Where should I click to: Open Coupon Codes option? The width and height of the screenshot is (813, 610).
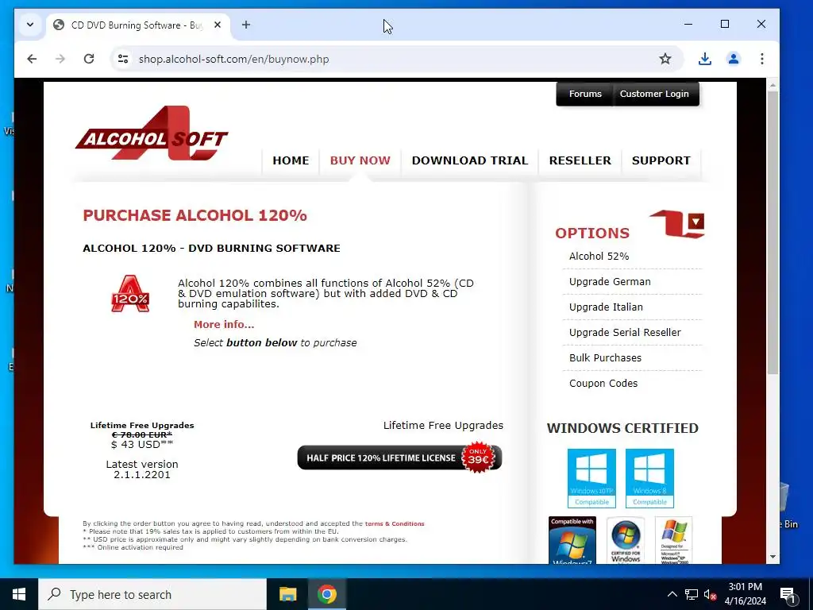point(603,384)
